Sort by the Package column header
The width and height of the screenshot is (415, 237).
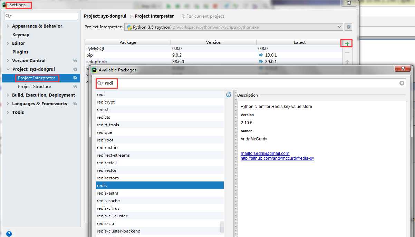(128, 42)
